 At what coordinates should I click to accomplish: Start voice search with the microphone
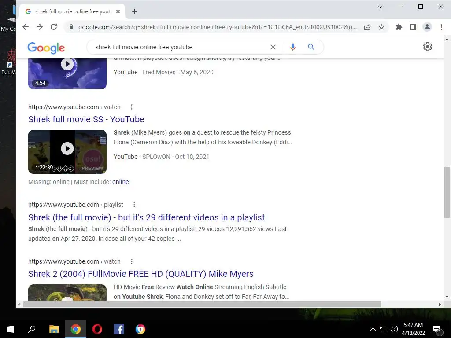[x=293, y=47]
